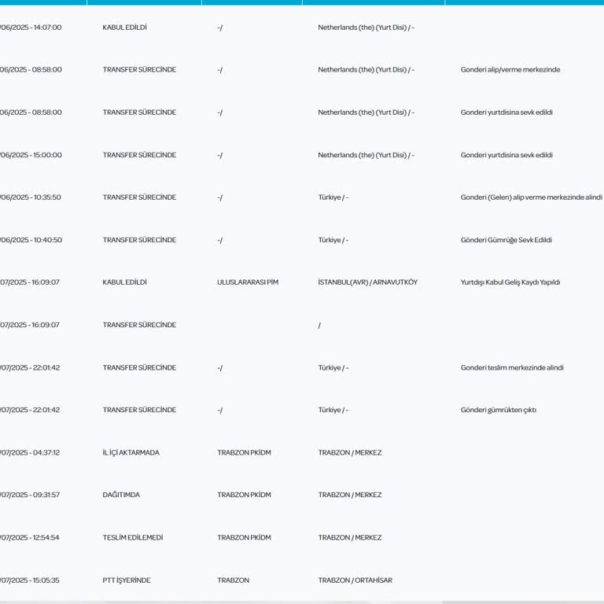604x604 pixels.
Task: Click 'Yurtdışı Kabul Geliş Kaydı Yapıldı' text
Action: click(510, 282)
